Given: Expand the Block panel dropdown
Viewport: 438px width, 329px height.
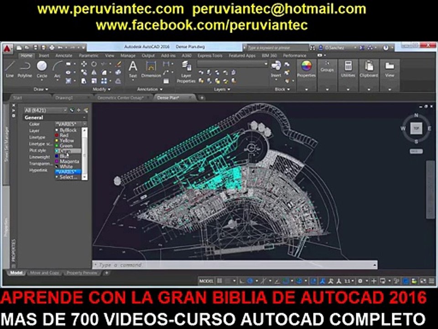Looking at the screenshot, I should [282, 89].
